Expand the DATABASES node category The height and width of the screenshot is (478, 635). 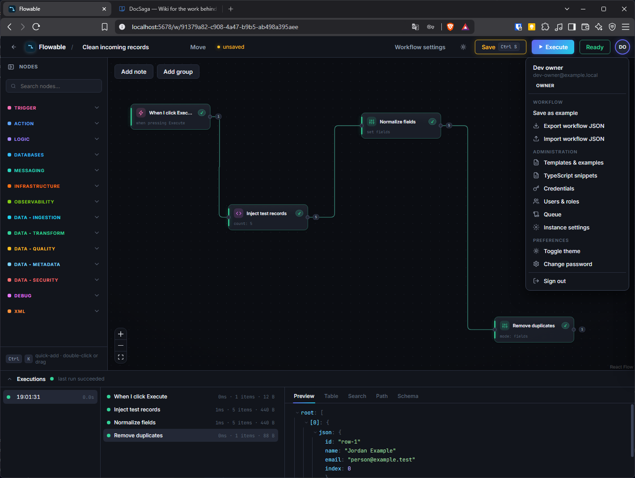tap(54, 155)
